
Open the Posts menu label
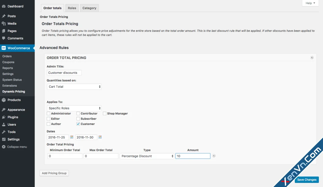point(12,16)
